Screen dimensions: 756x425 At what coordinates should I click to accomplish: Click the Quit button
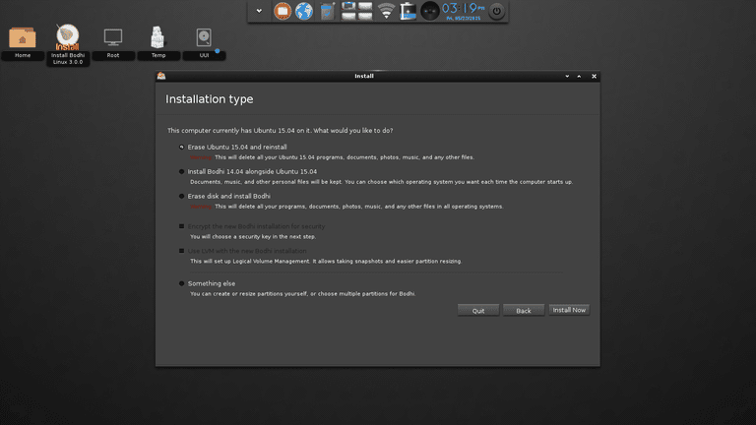(x=478, y=310)
